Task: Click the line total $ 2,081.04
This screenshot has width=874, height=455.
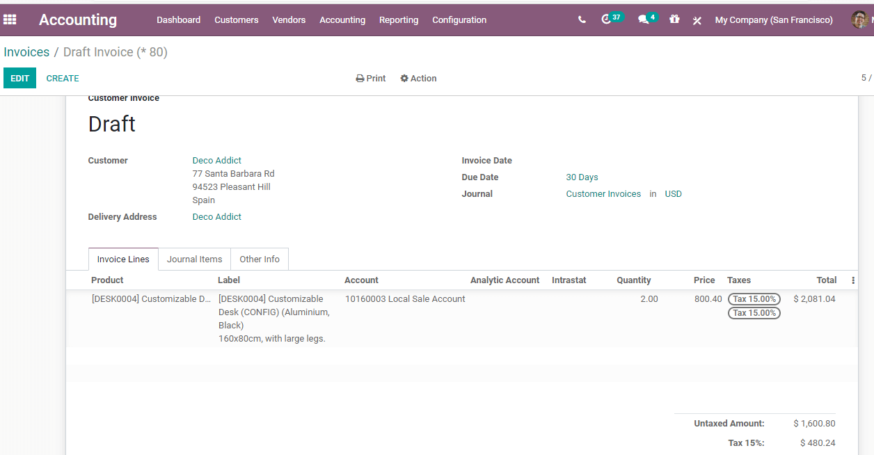Action: [814, 299]
